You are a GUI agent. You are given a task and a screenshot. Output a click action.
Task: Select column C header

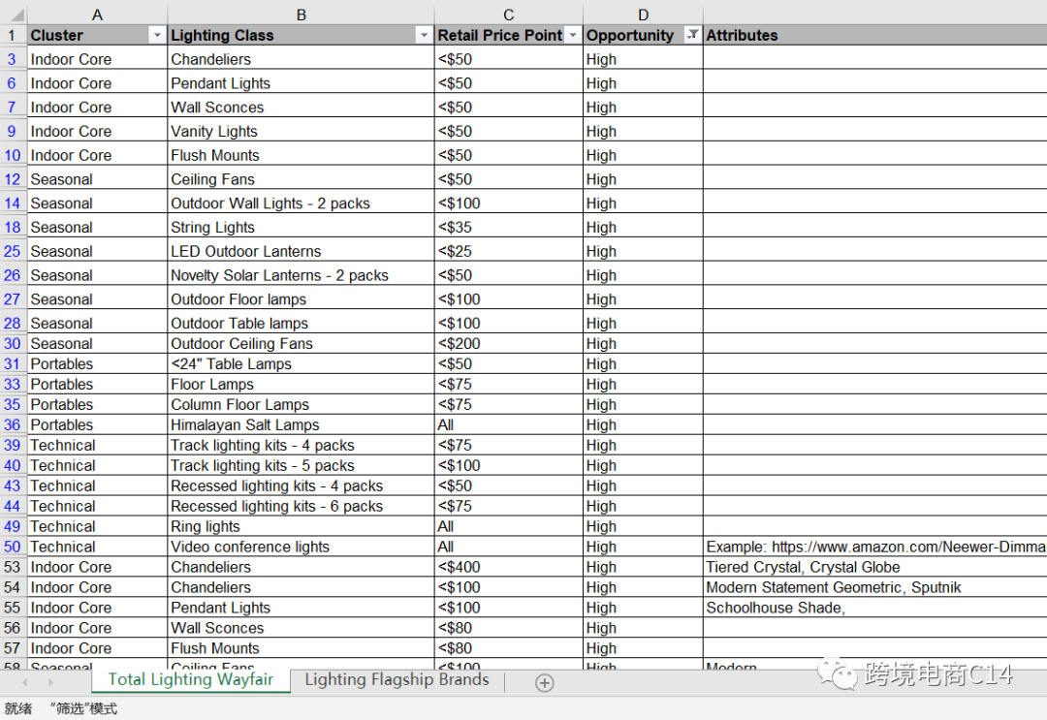tap(508, 15)
